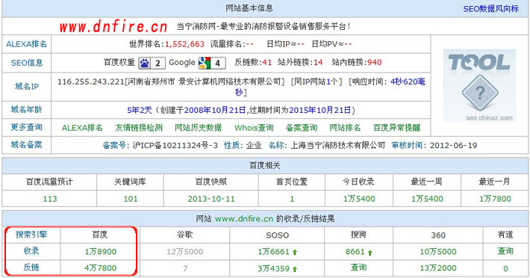The width and height of the screenshot is (530, 278).
Task: Click Baidu 反链 value 4万7800
Action: pos(100,268)
